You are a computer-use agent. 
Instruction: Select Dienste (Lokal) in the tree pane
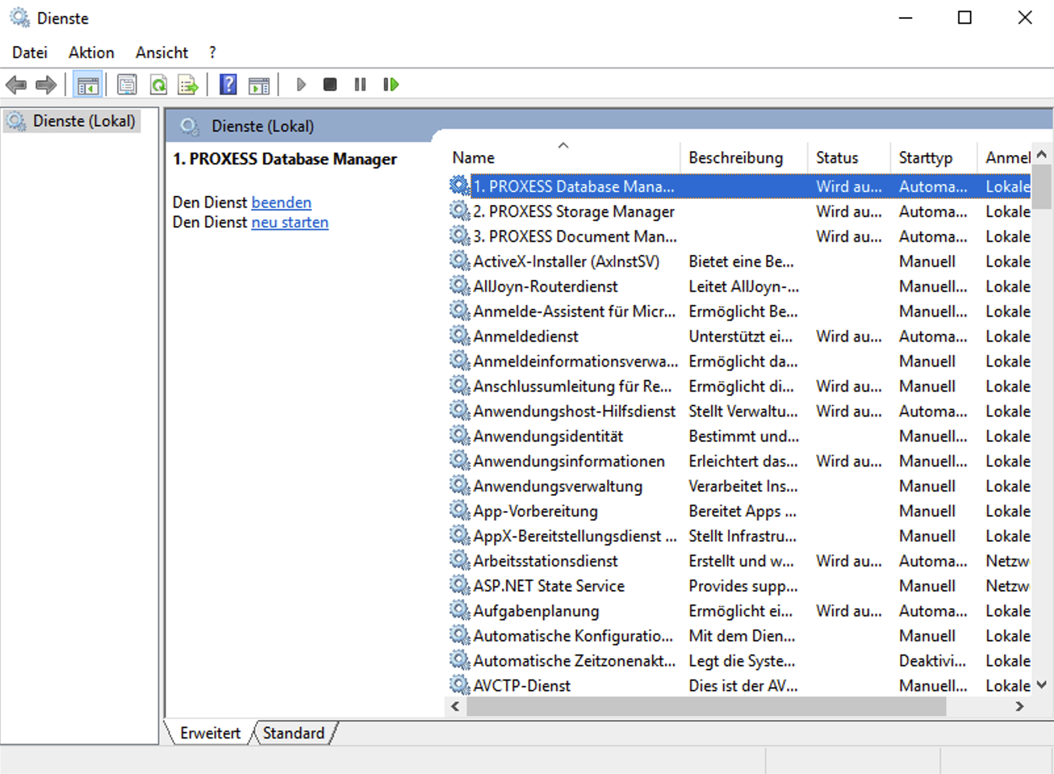tap(83, 122)
